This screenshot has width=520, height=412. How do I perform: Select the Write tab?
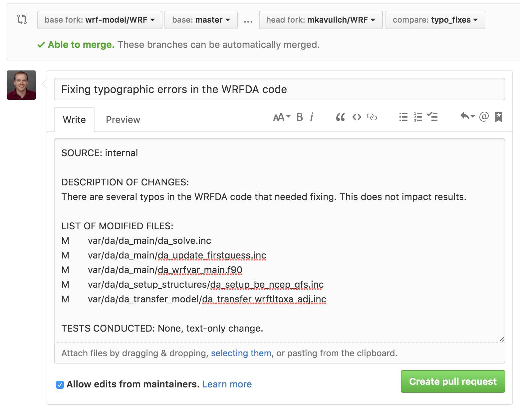74,119
